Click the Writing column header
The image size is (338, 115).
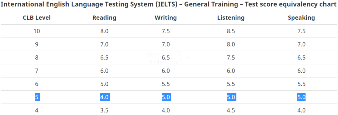166,18
